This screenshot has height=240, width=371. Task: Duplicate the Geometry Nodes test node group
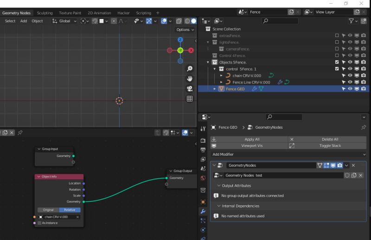[x=354, y=176]
